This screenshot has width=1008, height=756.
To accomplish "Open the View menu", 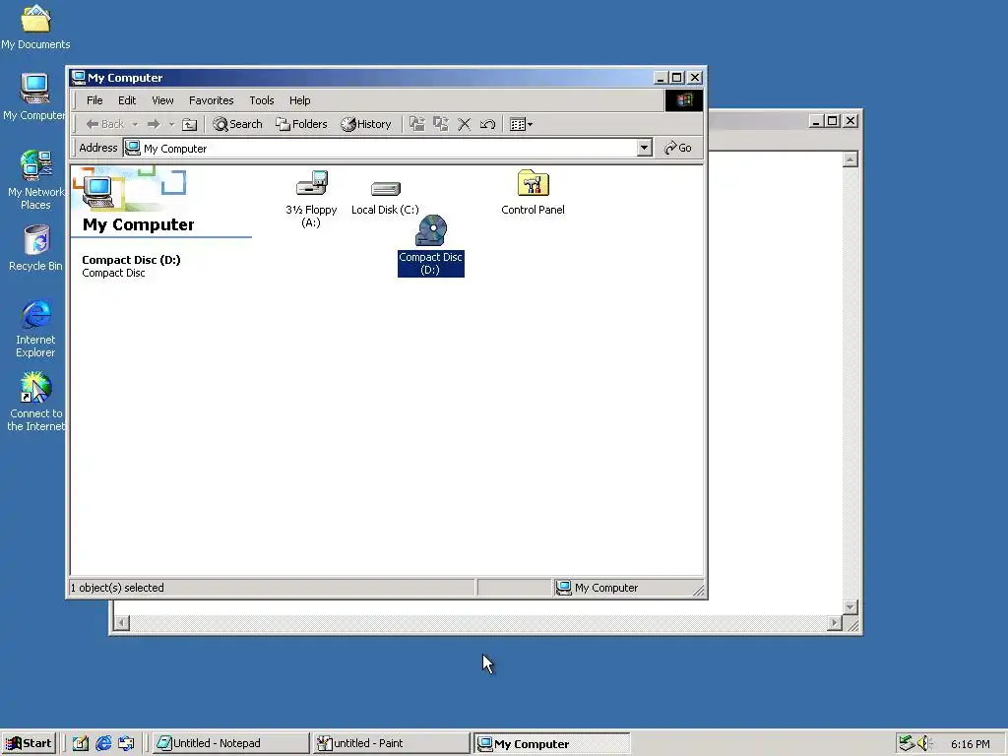I will click(x=162, y=100).
